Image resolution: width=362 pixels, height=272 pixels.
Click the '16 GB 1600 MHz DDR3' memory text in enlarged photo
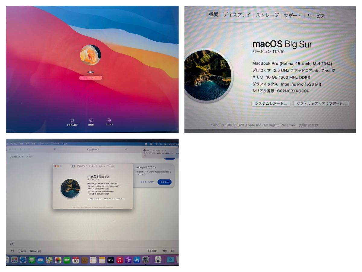[289, 77]
